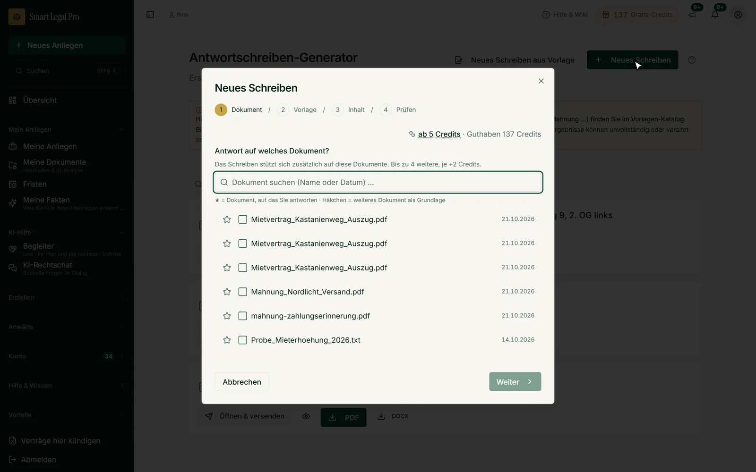The width and height of the screenshot is (756, 472).
Task: Open the sidebar Suchen search box
Action: (67, 71)
